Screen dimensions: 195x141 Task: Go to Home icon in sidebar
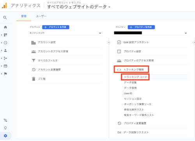5,27
